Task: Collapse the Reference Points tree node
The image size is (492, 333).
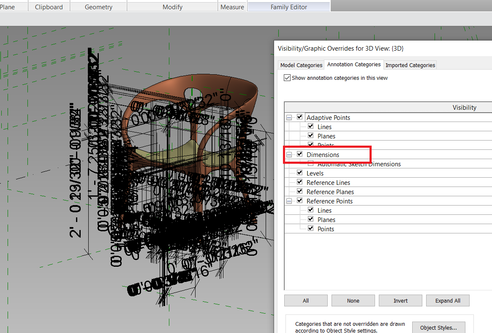Action: [x=289, y=201]
